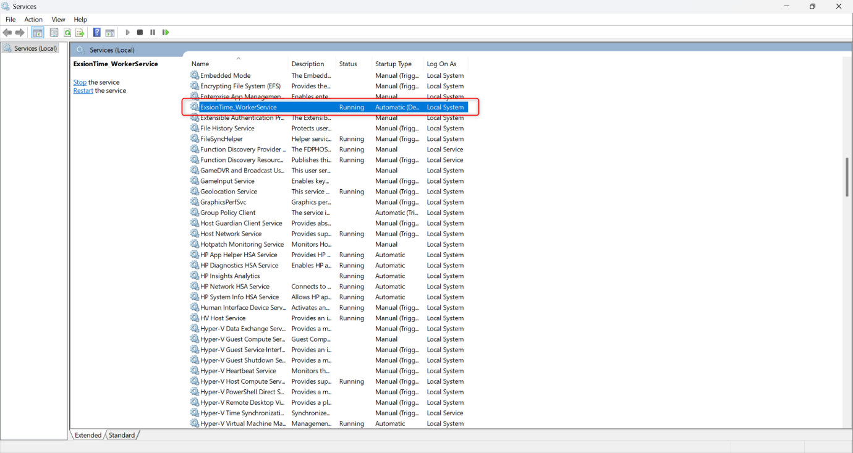Click the Back arrow toolbar icon
Screen dimensions: 853x453
click(7, 32)
